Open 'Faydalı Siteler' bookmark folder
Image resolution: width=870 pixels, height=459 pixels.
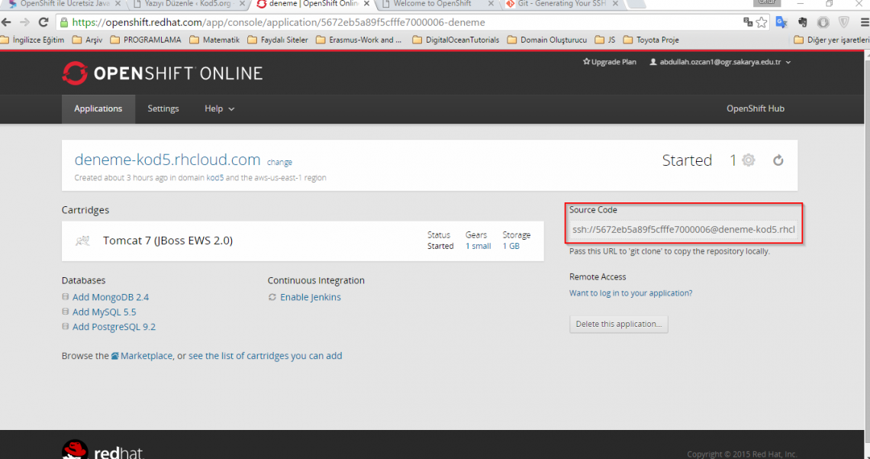coord(278,40)
